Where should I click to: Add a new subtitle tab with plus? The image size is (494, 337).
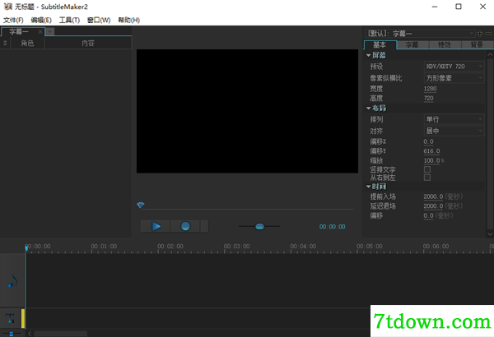pos(49,31)
